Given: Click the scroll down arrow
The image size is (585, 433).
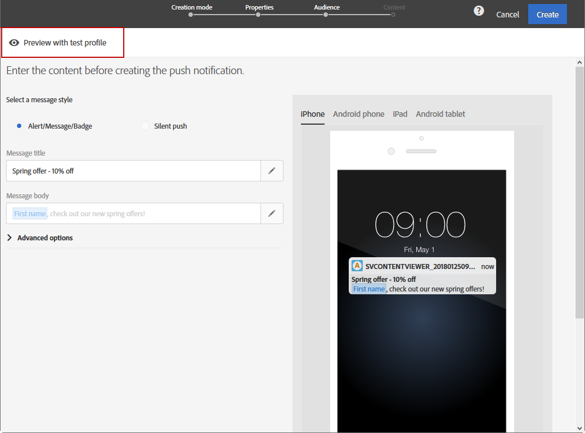Looking at the screenshot, I should [579, 428].
